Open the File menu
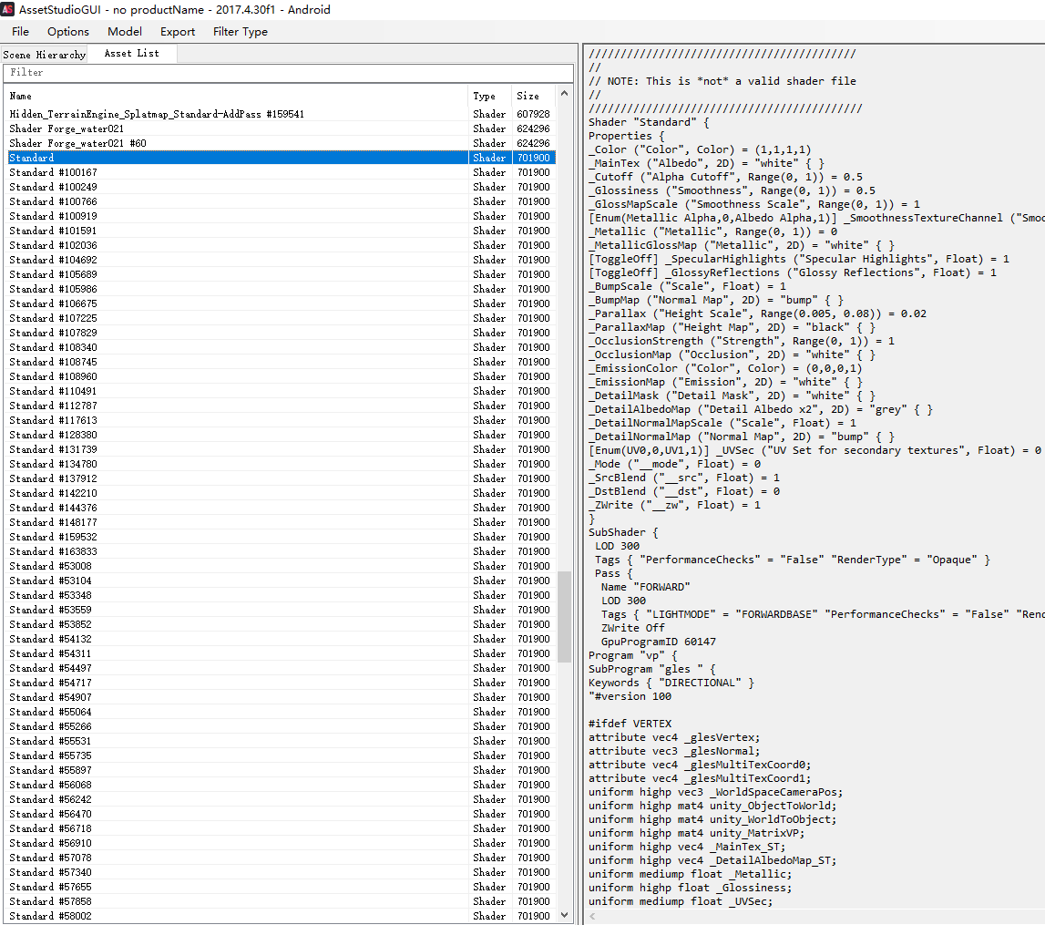The height and width of the screenshot is (925, 1045). [20, 32]
